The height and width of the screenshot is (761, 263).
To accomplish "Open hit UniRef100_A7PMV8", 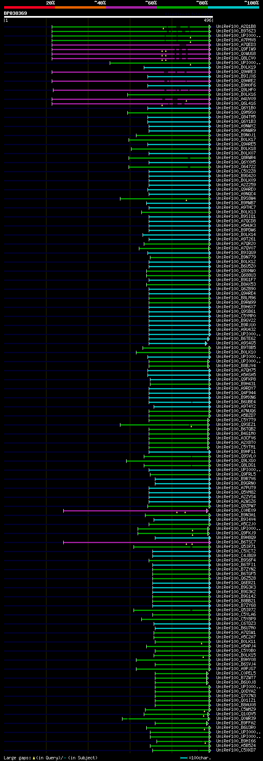I will click(x=236, y=40).
